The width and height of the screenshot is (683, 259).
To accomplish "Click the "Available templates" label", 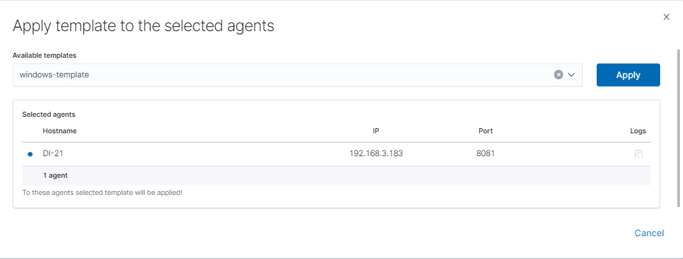I will point(44,55).
